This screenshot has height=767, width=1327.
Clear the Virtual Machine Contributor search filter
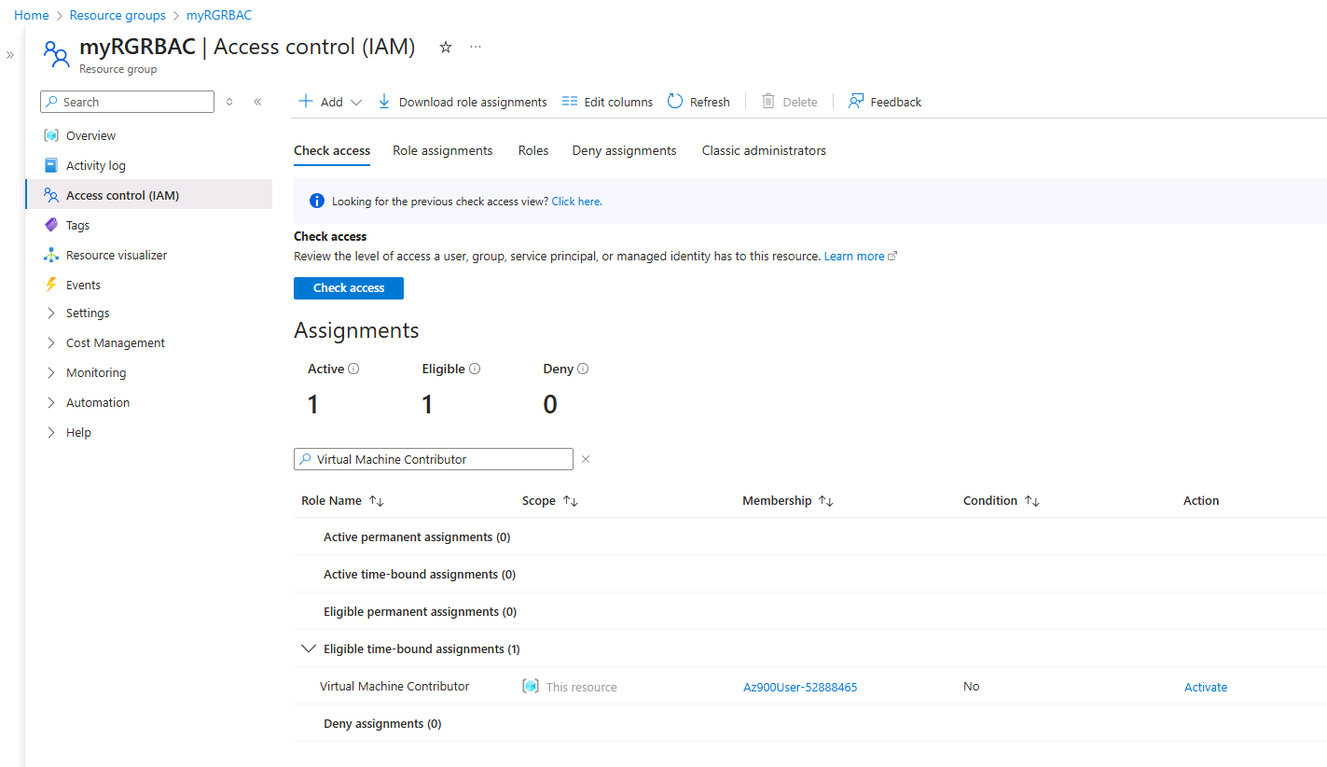(x=585, y=458)
